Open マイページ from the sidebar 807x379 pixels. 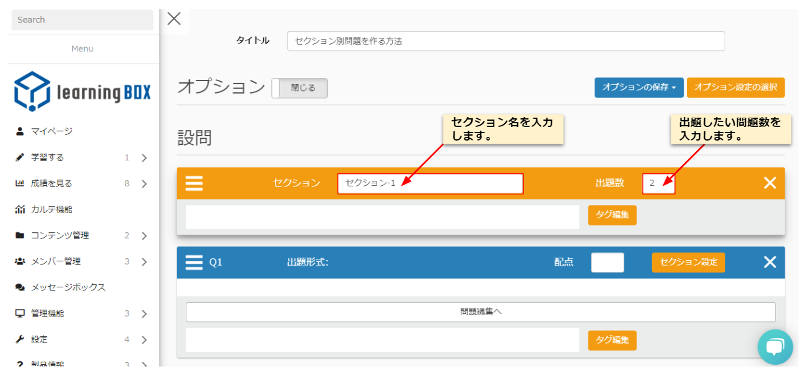point(52,131)
